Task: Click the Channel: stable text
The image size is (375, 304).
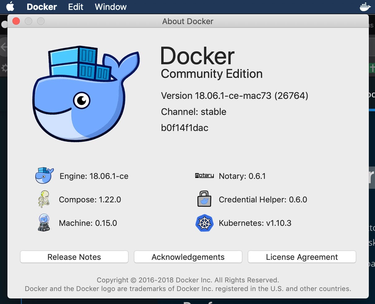Action: 194,112
